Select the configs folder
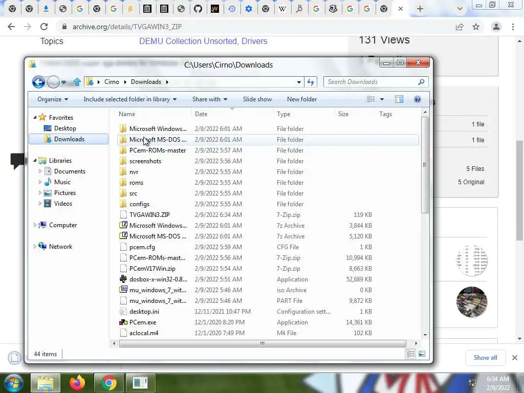Viewport: 524px width, 393px height. (x=268, y=204)
